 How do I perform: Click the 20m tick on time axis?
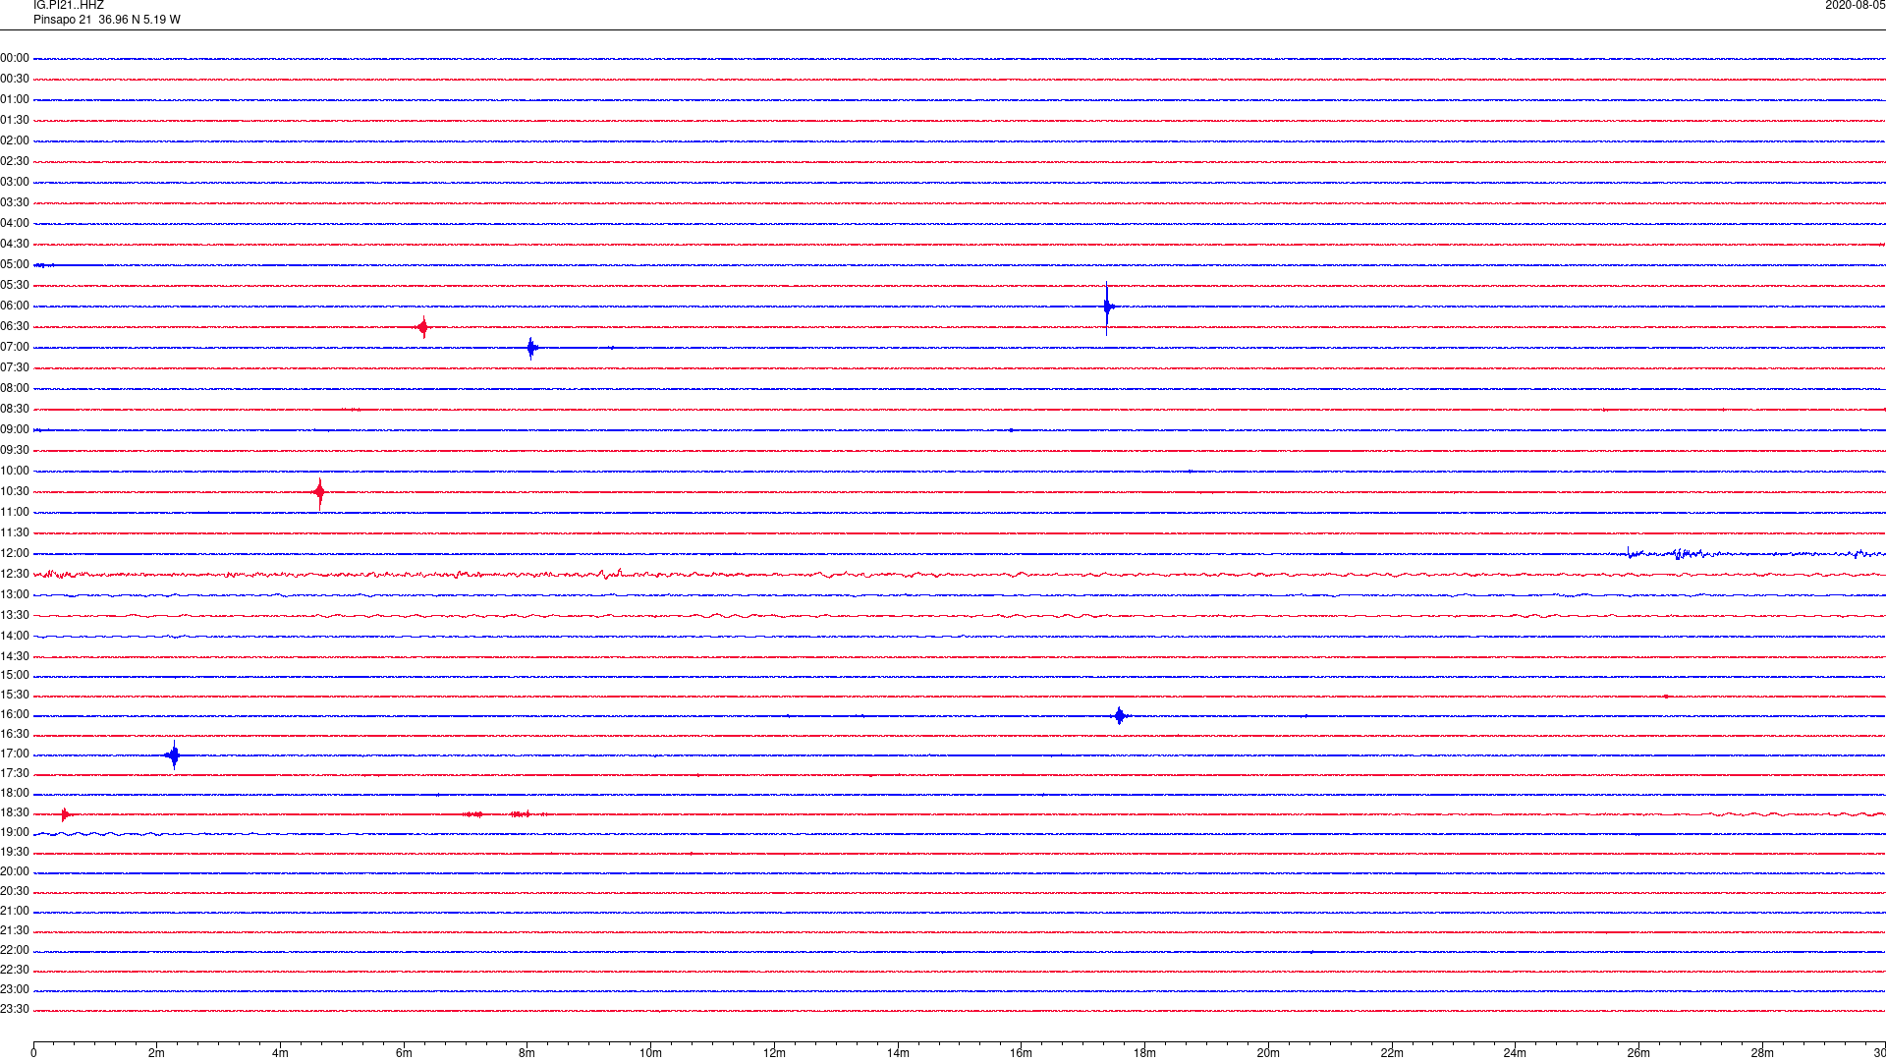[x=1268, y=1052]
